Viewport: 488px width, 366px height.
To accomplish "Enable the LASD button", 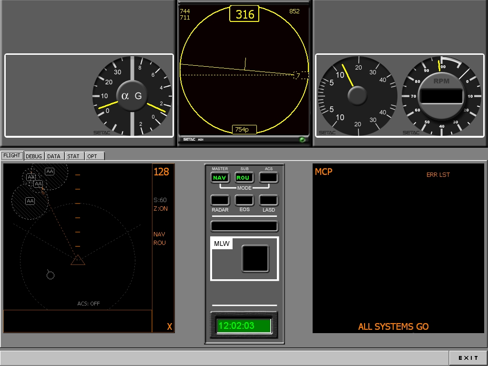I will pyautogui.click(x=269, y=201).
